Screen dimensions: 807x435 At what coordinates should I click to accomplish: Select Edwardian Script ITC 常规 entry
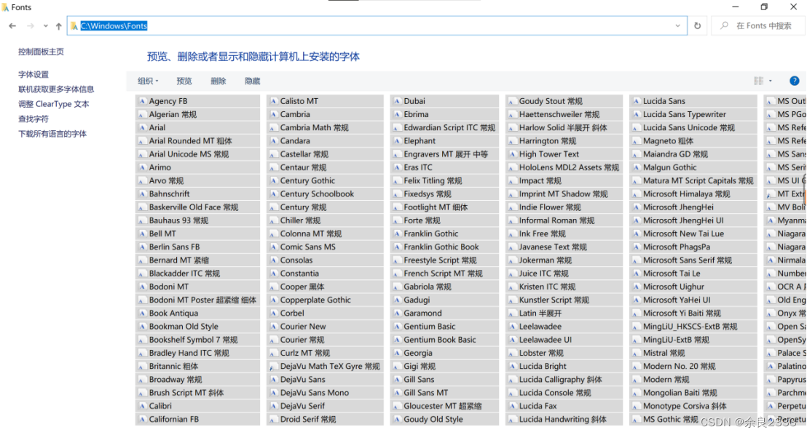click(445, 127)
